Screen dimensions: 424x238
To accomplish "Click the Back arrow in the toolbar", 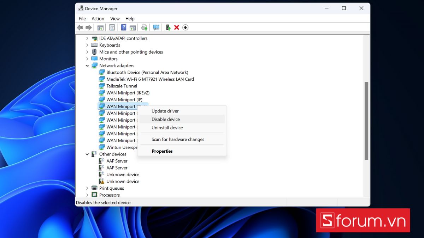I will 80,28.
